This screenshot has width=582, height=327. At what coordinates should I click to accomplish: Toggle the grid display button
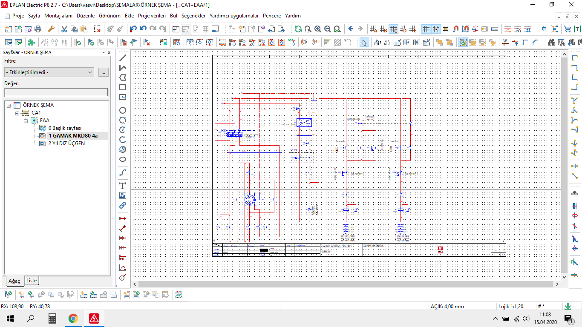pos(426,29)
